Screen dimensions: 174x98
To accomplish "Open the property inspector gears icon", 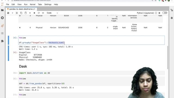I will point(172,10).
